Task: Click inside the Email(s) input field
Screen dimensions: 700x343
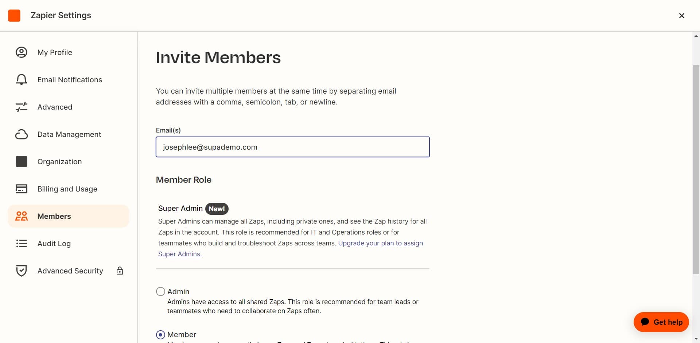Action: pyautogui.click(x=292, y=147)
